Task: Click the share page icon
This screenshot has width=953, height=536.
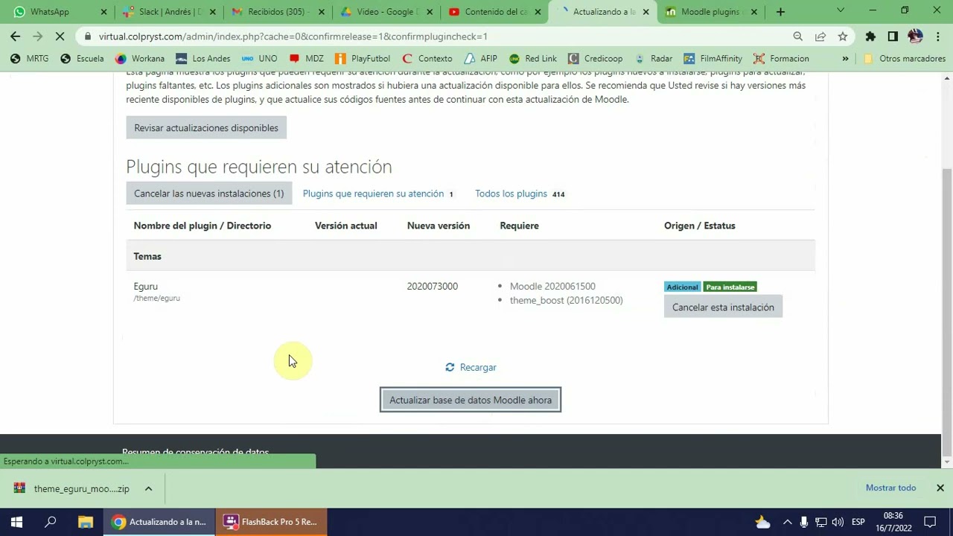Action: click(x=820, y=36)
